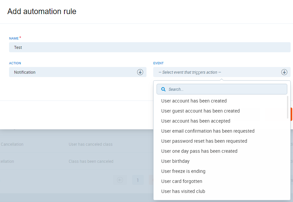This screenshot has height=202, width=293.
Task: Pick 'User email confirmation has been requested'
Action: click(208, 131)
